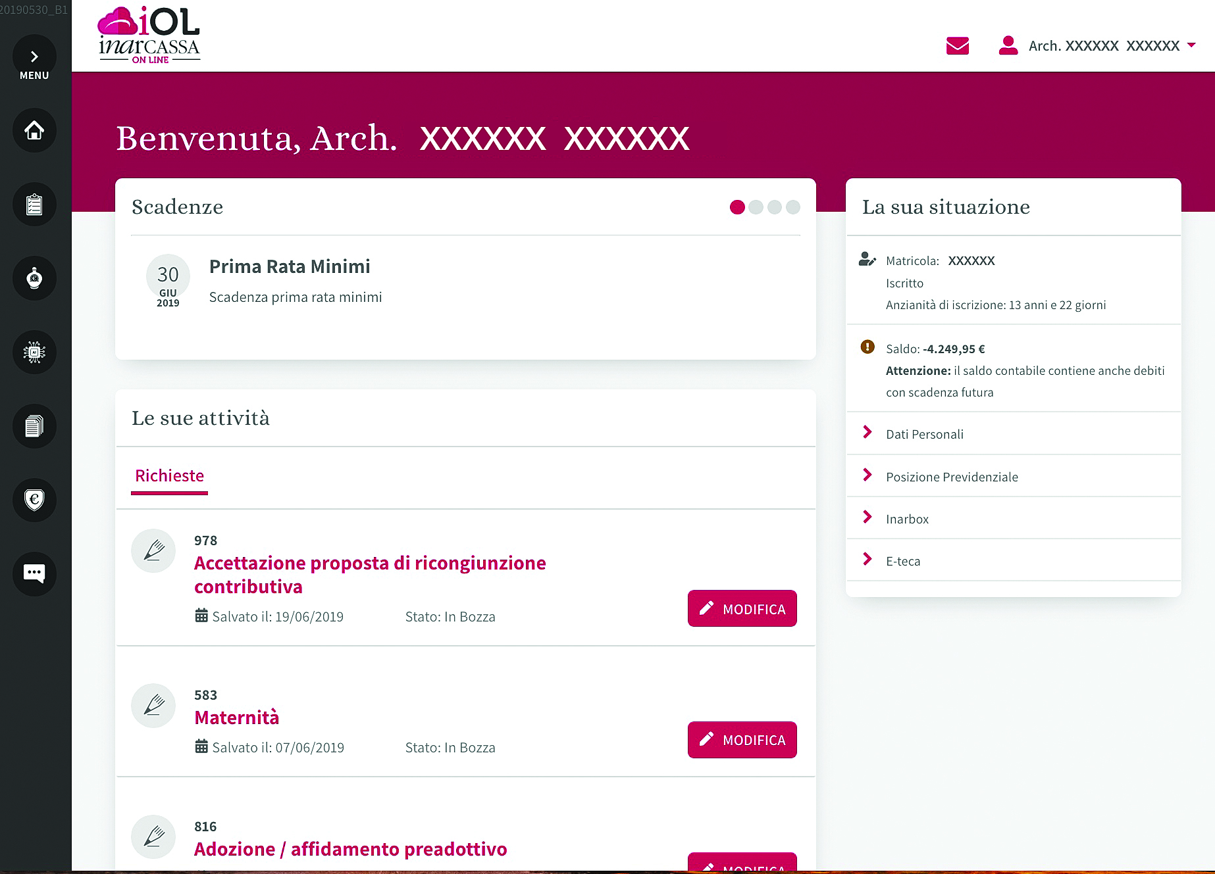Image resolution: width=1215 pixels, height=874 pixels.
Task: Click request number 816
Action: pos(205,827)
